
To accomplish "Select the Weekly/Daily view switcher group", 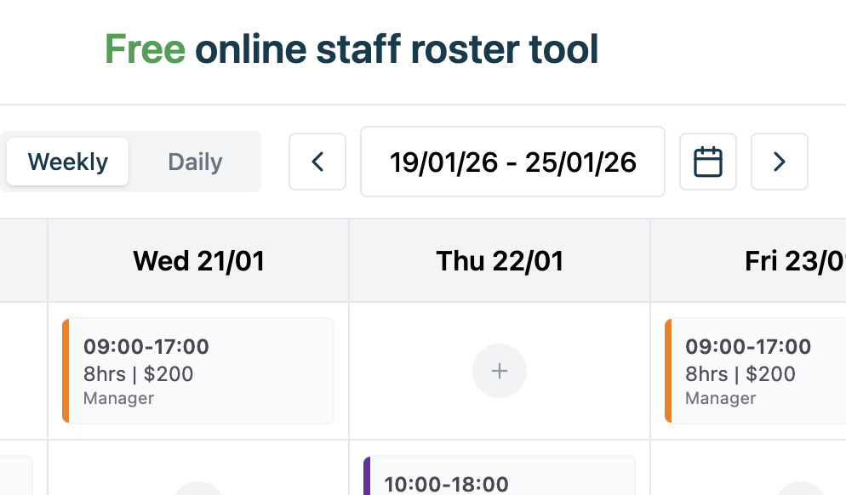I will pos(131,162).
